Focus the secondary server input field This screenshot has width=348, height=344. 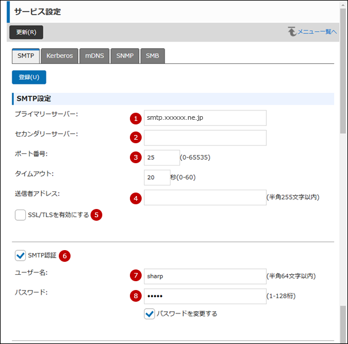pos(205,138)
